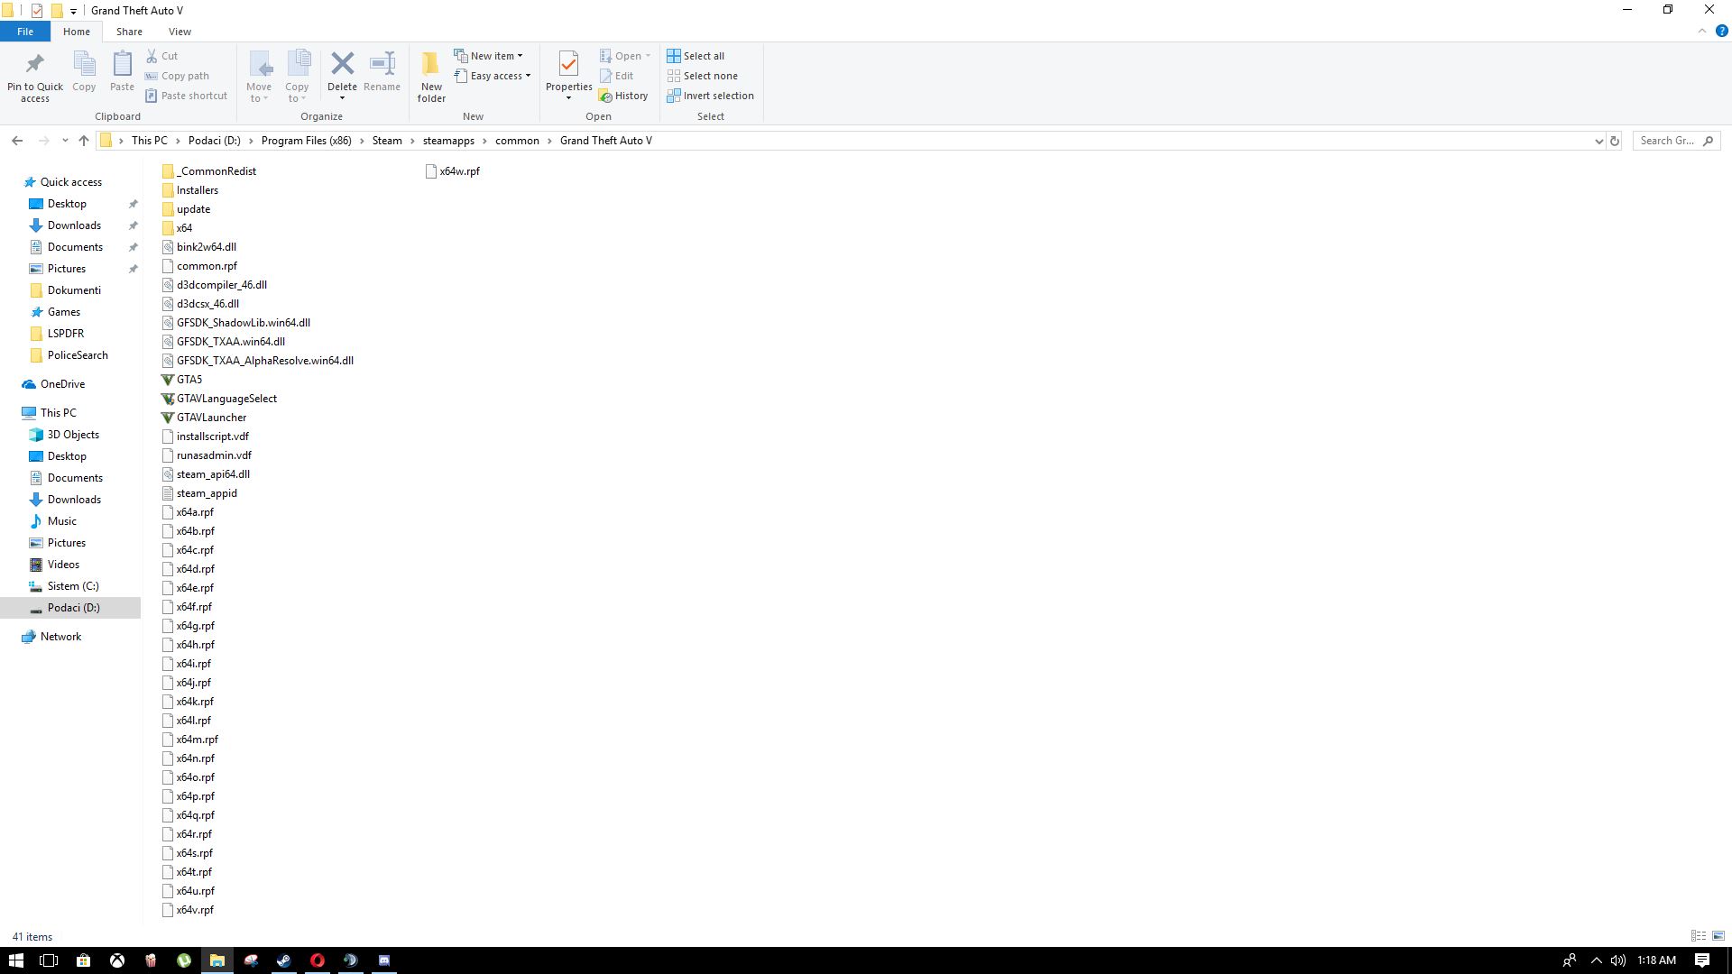Screen dimensions: 1732x974
Task: Switch to the View ribbon tab
Action: [x=180, y=32]
